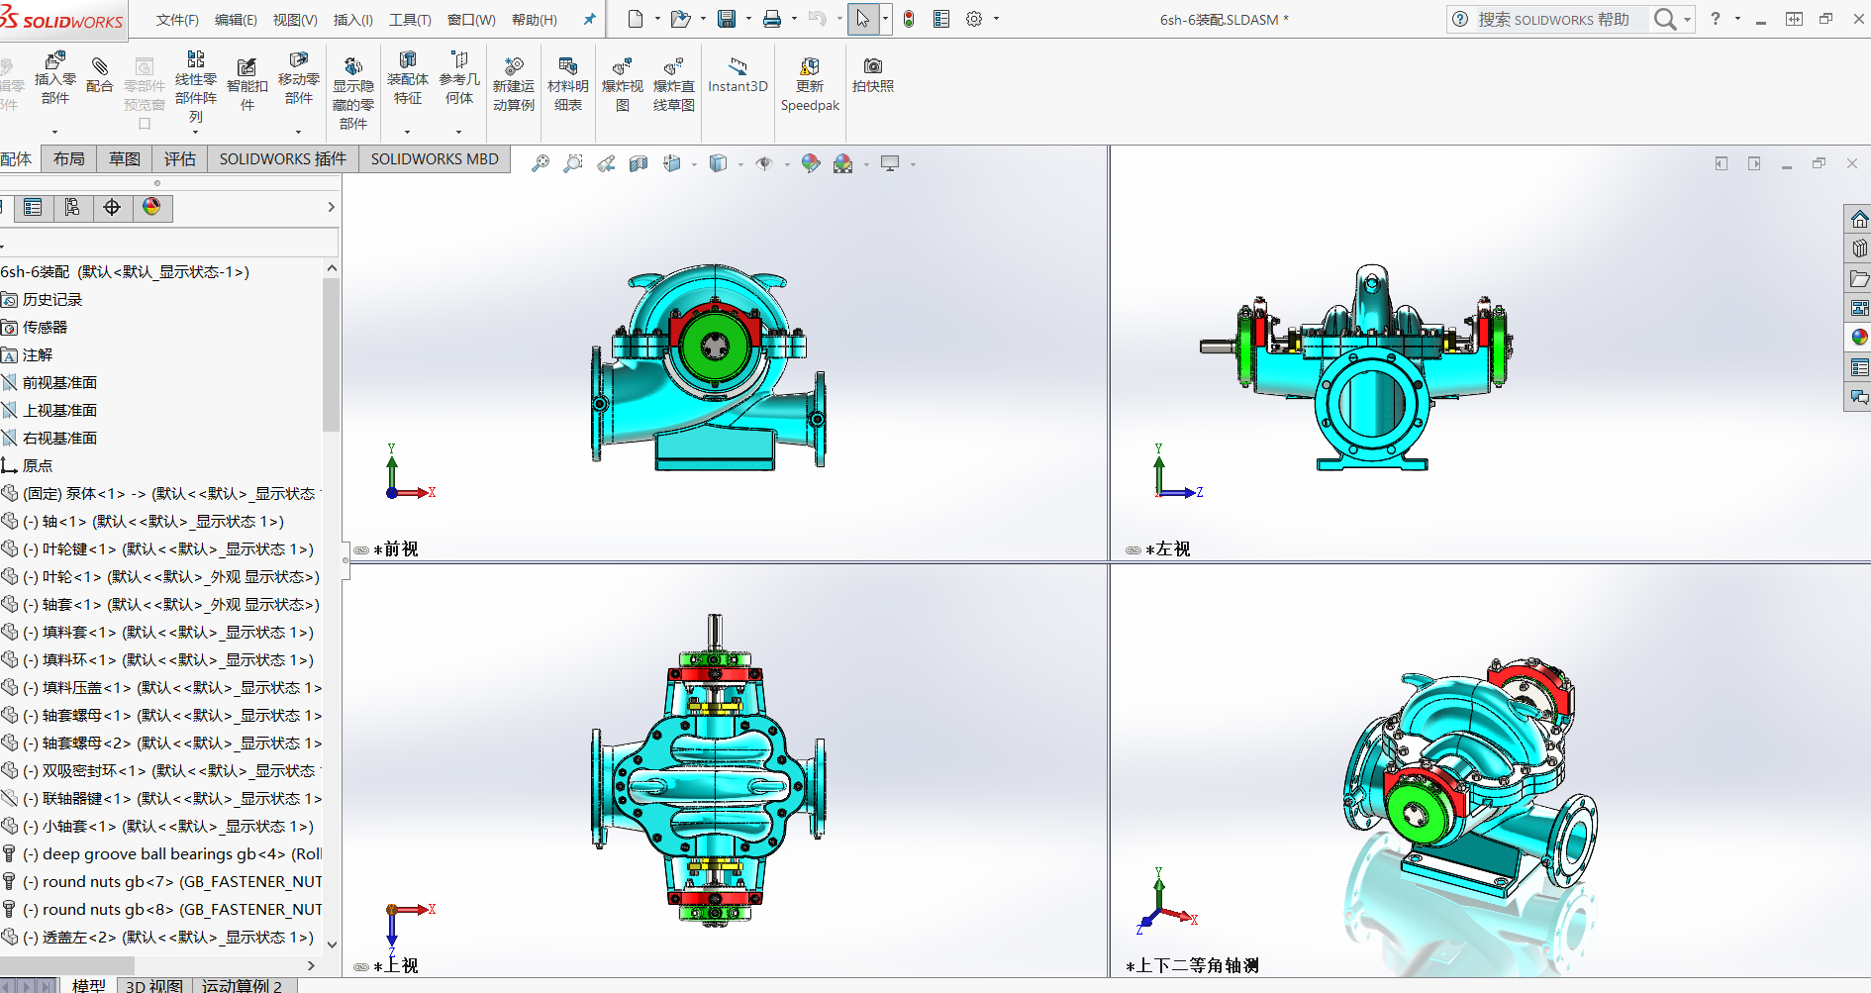Click the Print icon
This screenshot has width=1871, height=993.
pos(772,19)
